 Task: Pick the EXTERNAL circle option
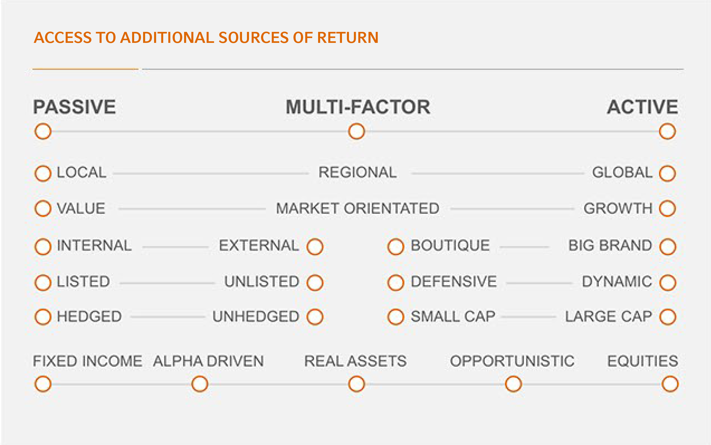[x=315, y=247]
